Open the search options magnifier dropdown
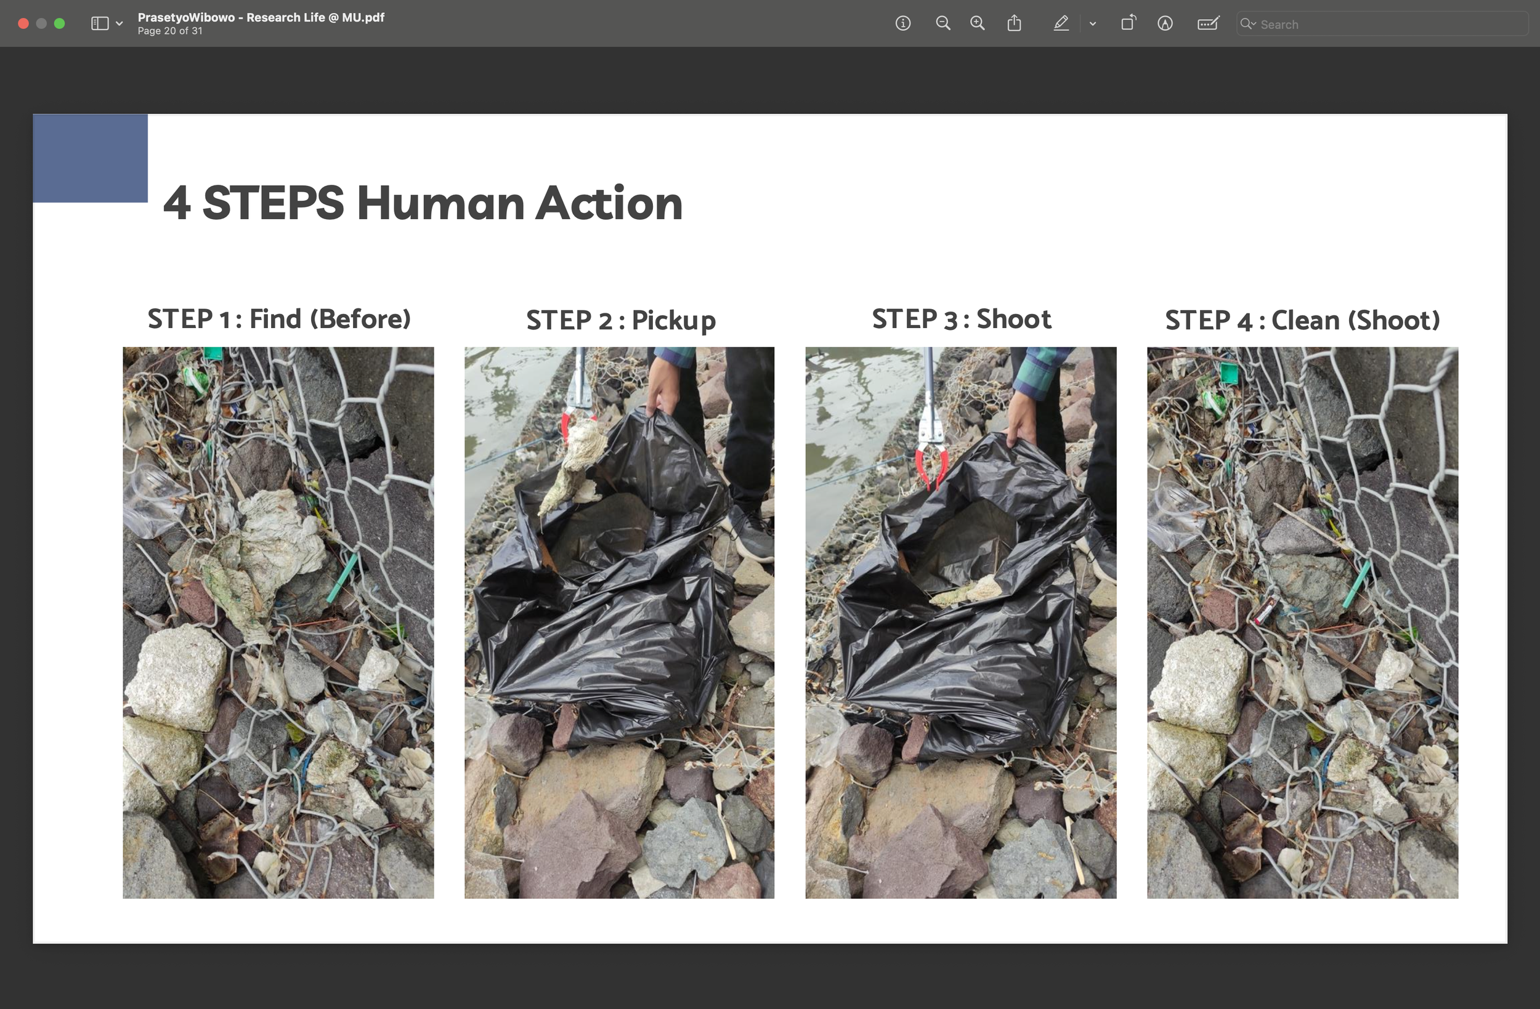The width and height of the screenshot is (1540, 1009). 1247,24
